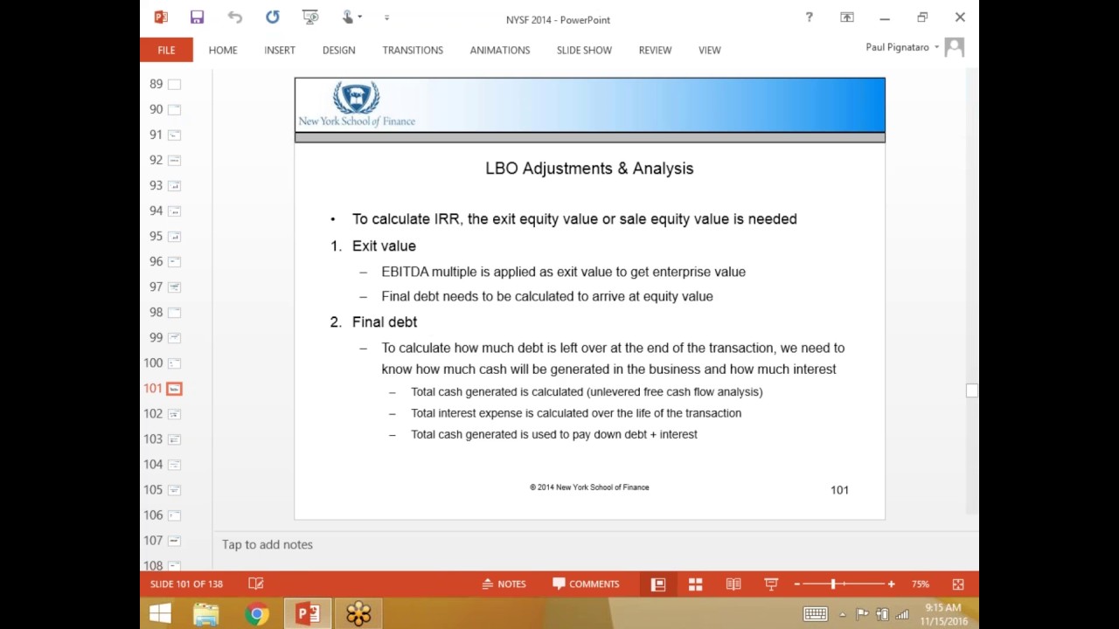Select slide 96 thumbnail
The image size is (1119, 629).
pyautogui.click(x=174, y=261)
